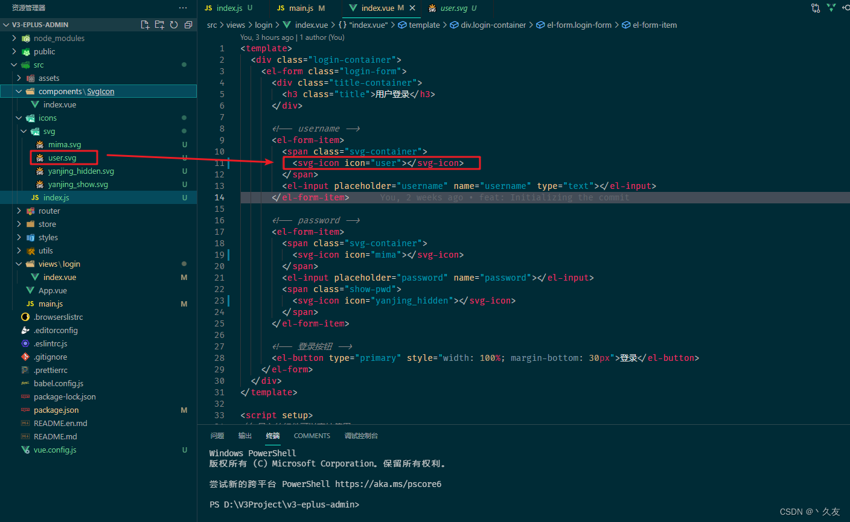This screenshot has width=850, height=522.
Task: Select the 终端 (Terminal) panel tab
Action: pyautogui.click(x=273, y=436)
